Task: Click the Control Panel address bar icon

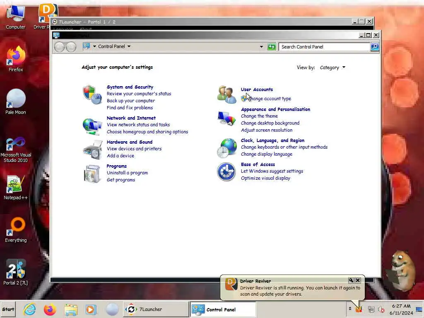Action: point(87,46)
